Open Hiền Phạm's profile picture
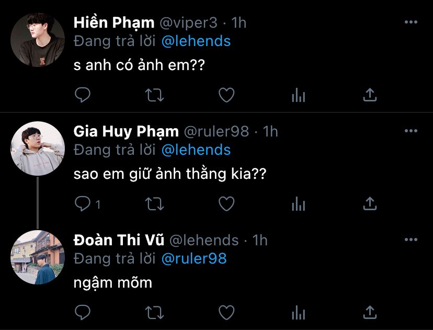 pos(38,40)
